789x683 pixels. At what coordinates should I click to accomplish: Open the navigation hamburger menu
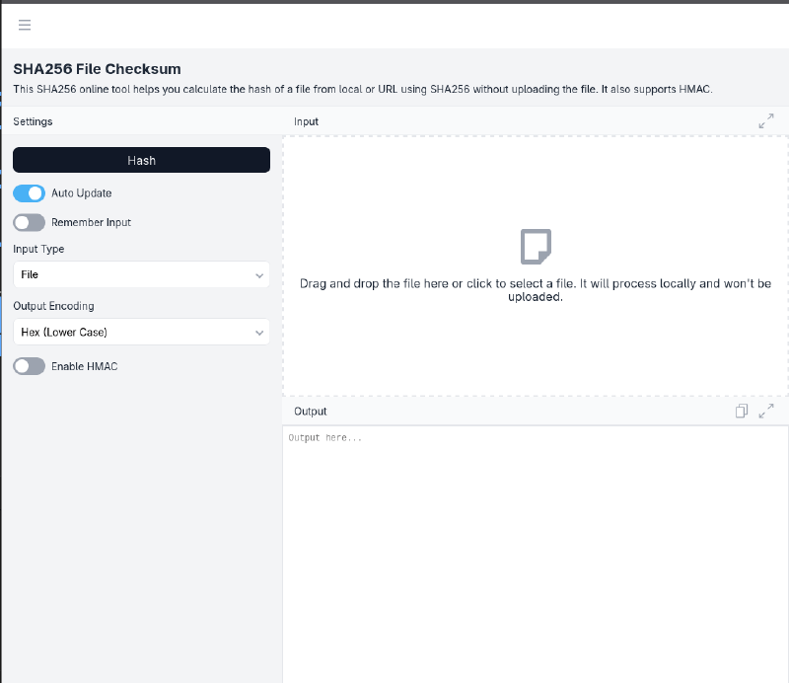pos(24,26)
